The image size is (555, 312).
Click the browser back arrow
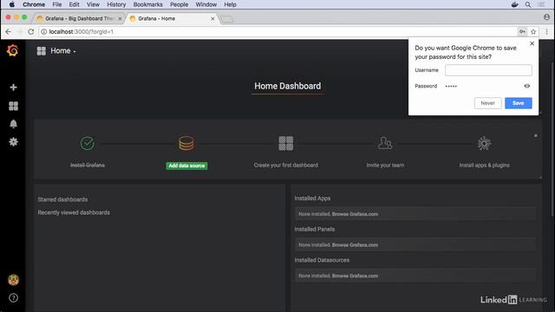coord(8,32)
